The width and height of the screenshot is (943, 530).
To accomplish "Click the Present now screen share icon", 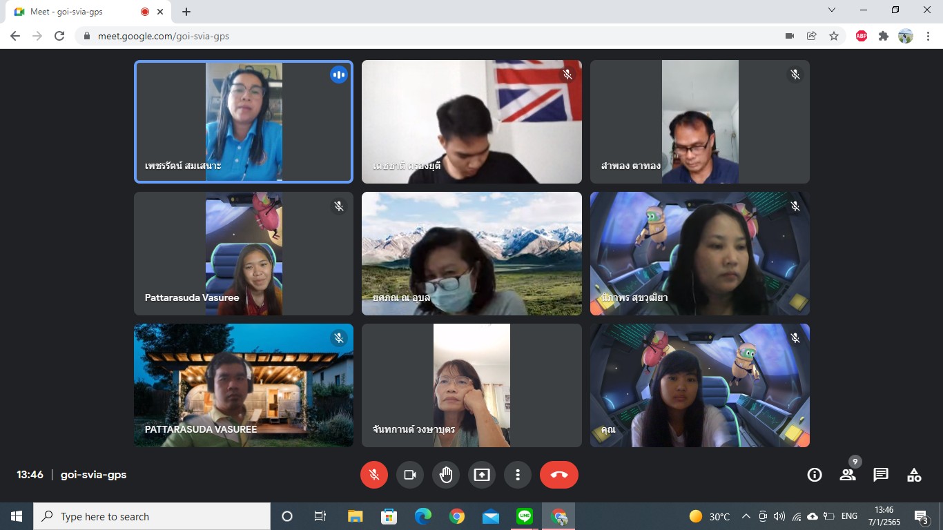I will tap(482, 475).
